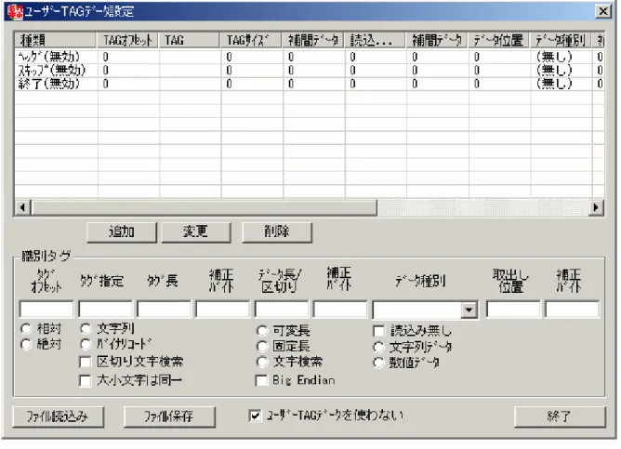Screen dimensions: 621x449
Task: Enable 区切り文字検索 checkbox
Action: pyautogui.click(x=86, y=362)
